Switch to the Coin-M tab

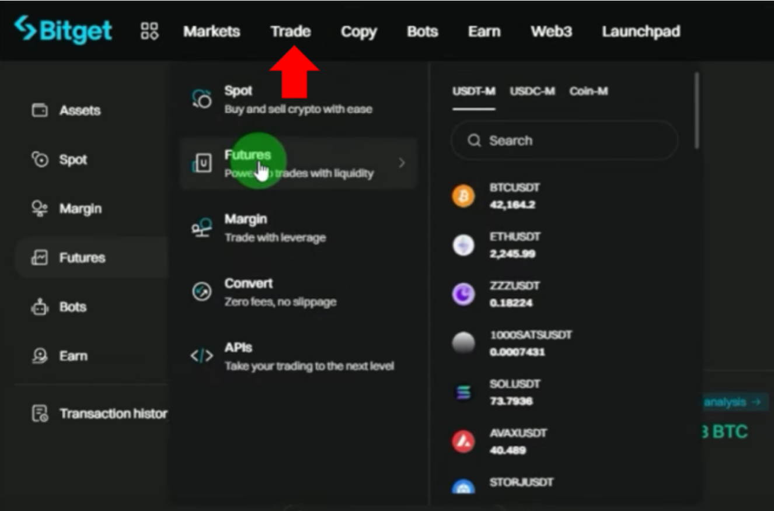(x=588, y=92)
